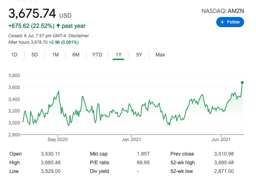This screenshot has height=182, width=256.
Task: Click the P/E ratio value 69.95
Action: coord(143,162)
